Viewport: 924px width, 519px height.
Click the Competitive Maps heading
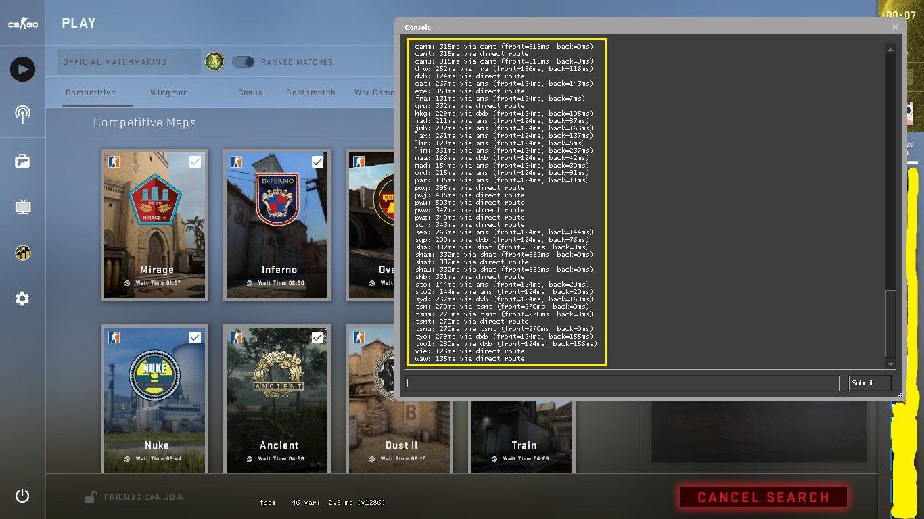(145, 122)
